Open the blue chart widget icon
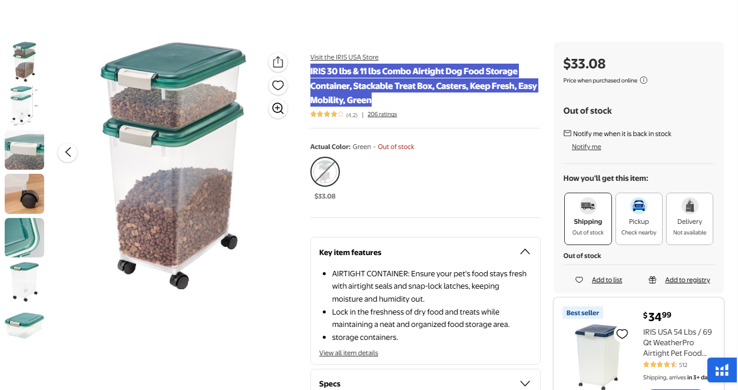 [x=722, y=371]
